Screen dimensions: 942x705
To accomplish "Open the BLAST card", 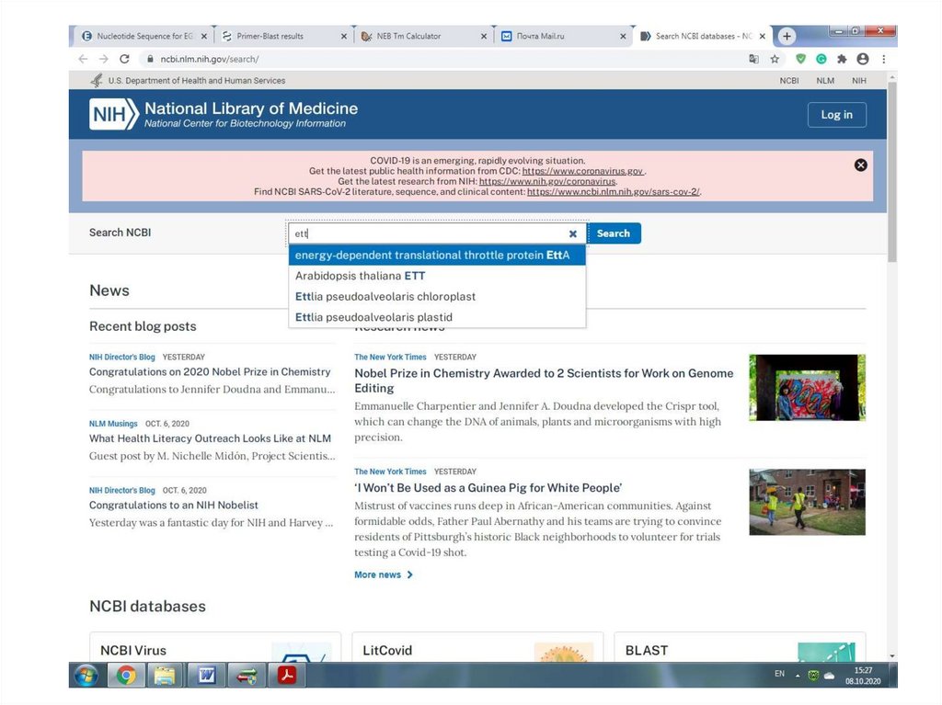I will (740, 647).
